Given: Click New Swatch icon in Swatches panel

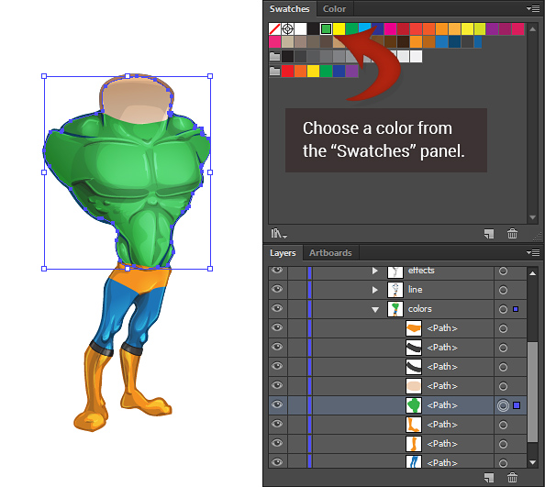Looking at the screenshot, I should [489, 234].
